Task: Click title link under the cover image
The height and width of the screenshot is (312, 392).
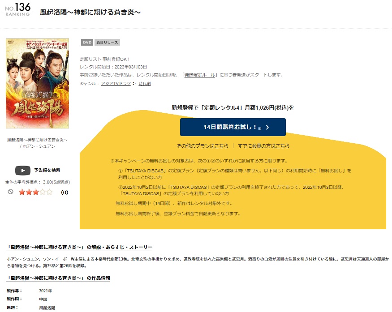Action: pos(37,140)
